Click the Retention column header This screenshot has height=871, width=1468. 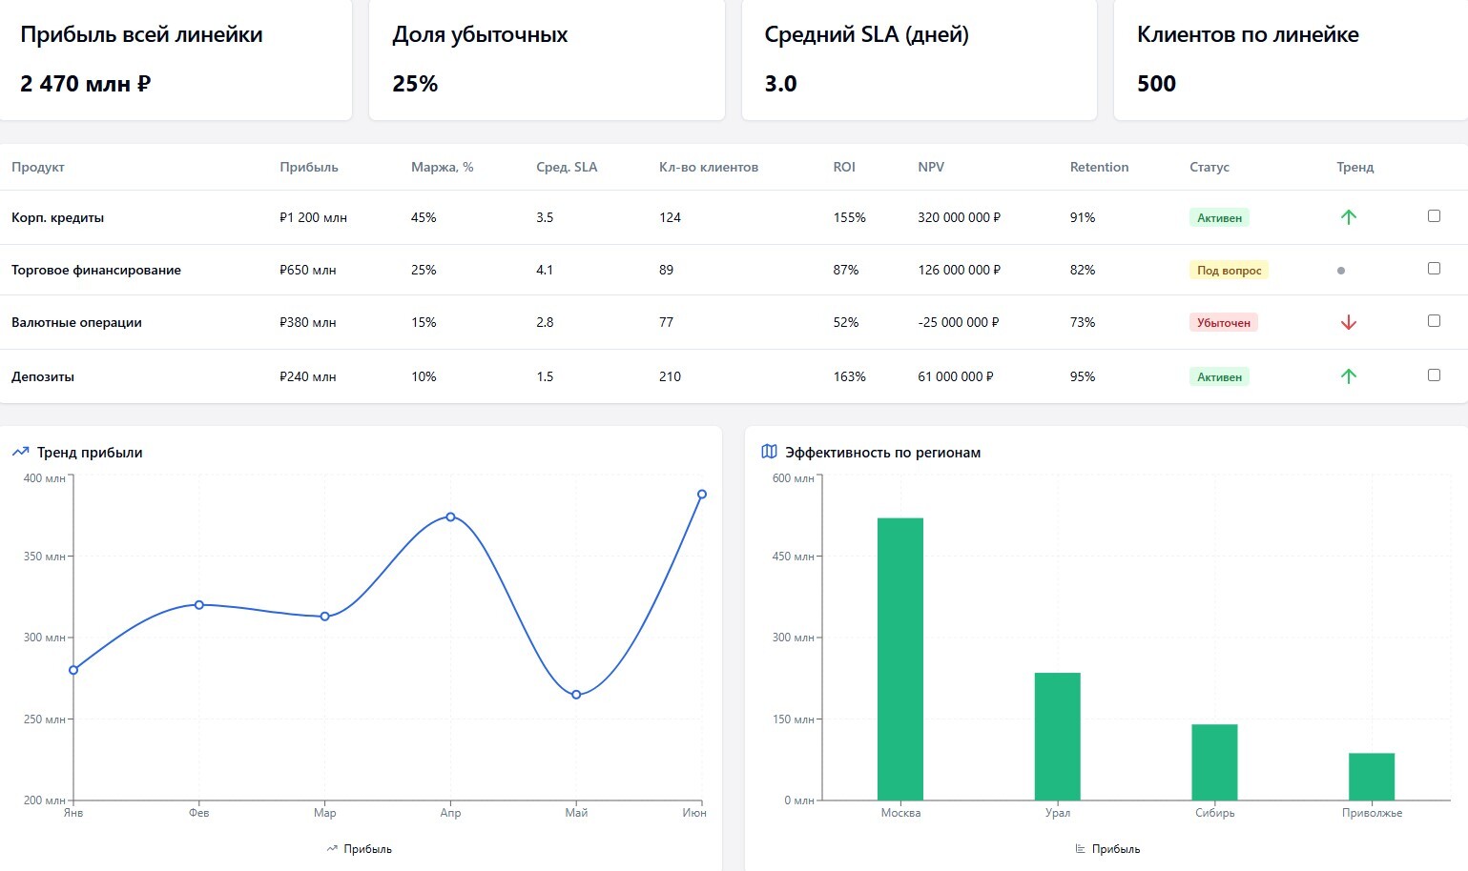coord(1099,167)
